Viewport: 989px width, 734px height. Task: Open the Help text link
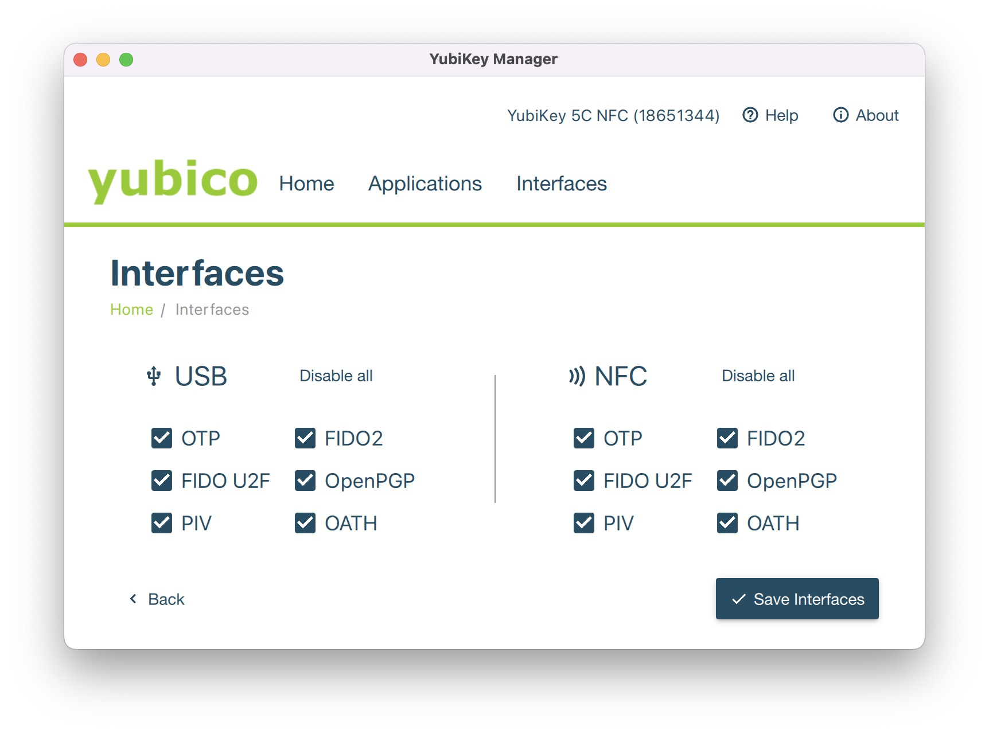click(x=782, y=115)
